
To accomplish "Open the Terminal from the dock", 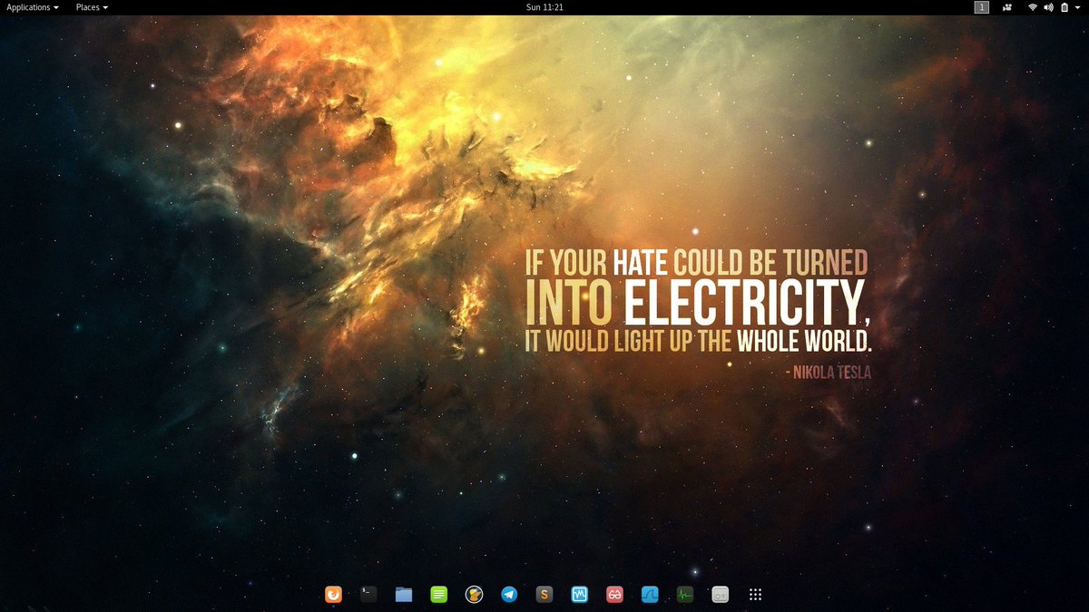I will pos(368,595).
